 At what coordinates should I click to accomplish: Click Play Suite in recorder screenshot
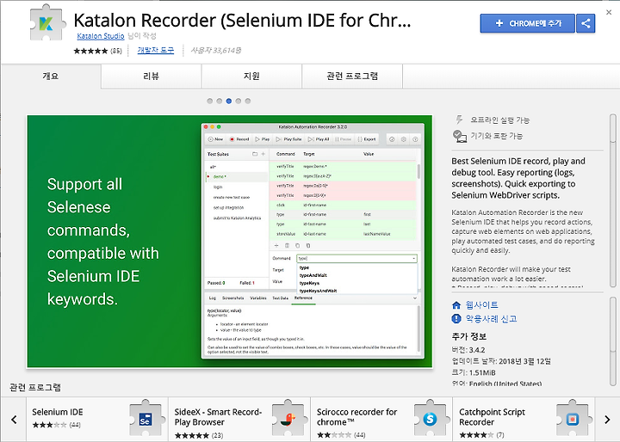(289, 139)
